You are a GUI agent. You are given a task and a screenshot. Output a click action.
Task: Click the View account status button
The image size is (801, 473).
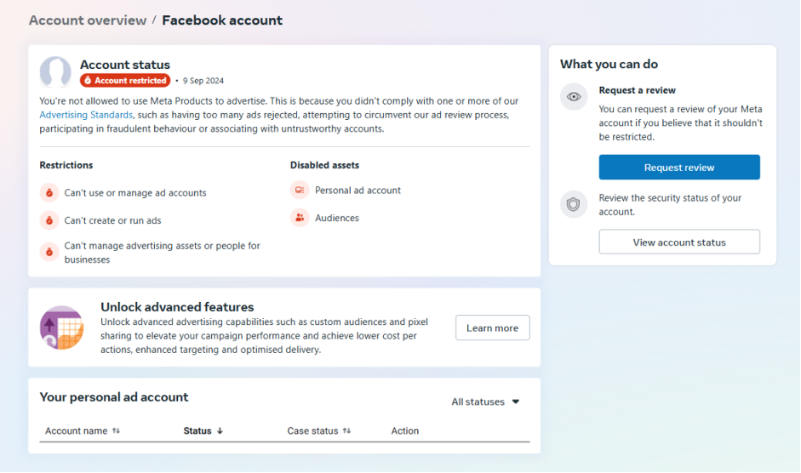pos(679,242)
